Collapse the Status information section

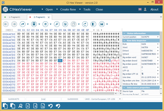pyautogui.click(x=124, y=33)
